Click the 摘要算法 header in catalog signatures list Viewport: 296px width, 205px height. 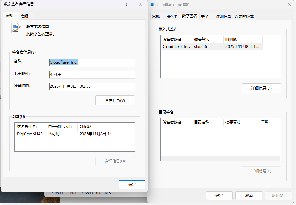pyautogui.click(x=239, y=122)
